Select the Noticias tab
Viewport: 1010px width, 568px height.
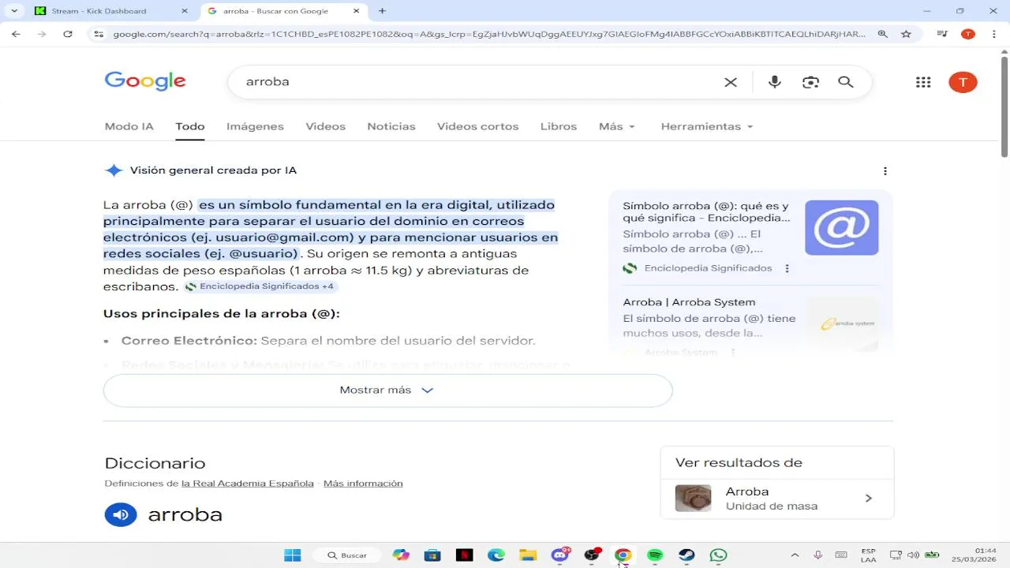(x=391, y=126)
